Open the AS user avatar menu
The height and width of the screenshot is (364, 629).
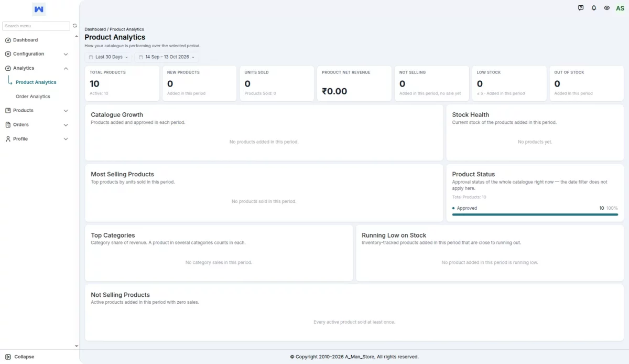point(620,8)
